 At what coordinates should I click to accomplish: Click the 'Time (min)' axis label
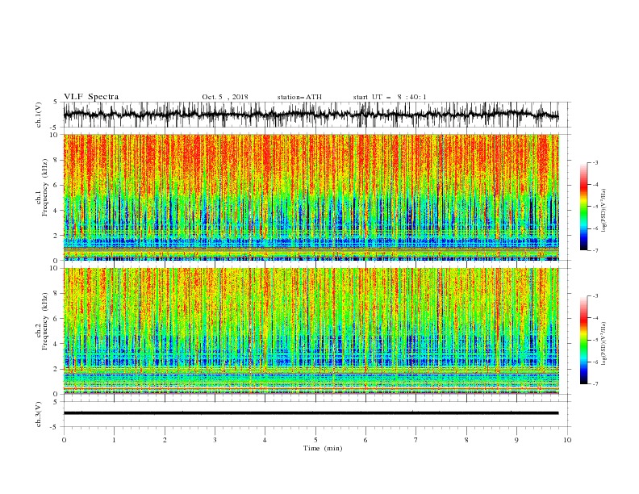tap(323, 448)
